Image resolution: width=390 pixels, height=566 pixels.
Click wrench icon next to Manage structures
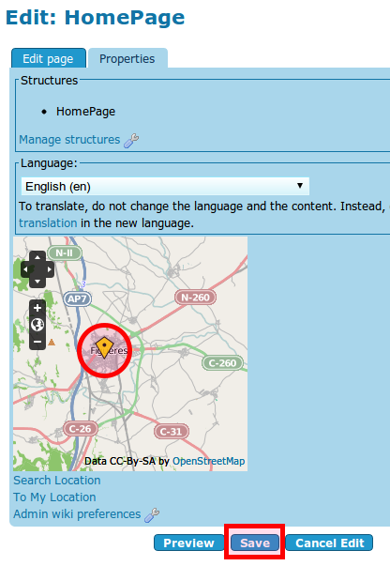point(131,141)
